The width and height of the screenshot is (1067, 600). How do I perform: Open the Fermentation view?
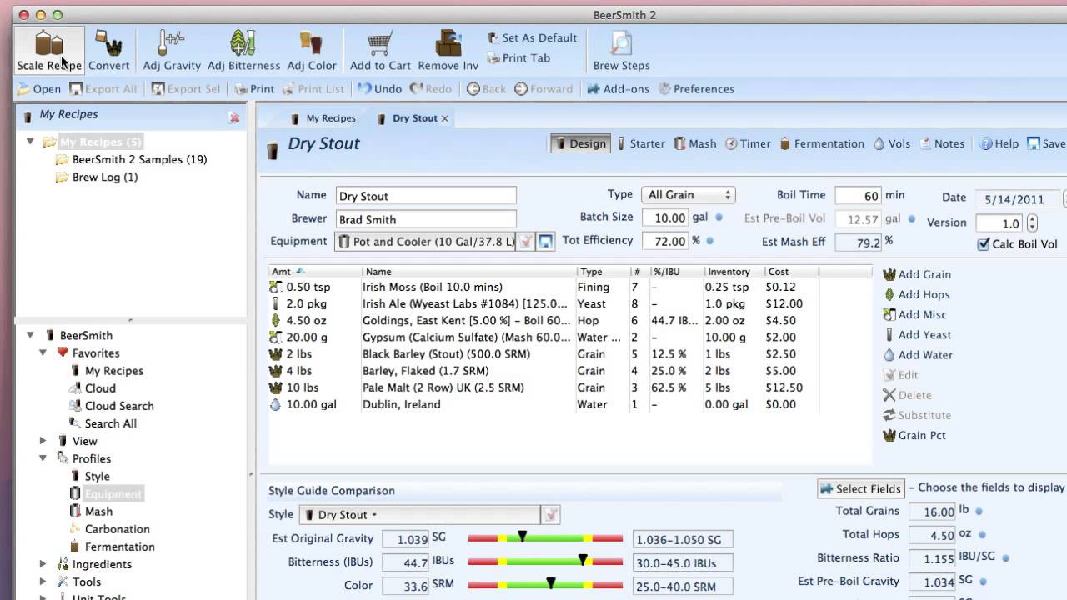tap(821, 143)
